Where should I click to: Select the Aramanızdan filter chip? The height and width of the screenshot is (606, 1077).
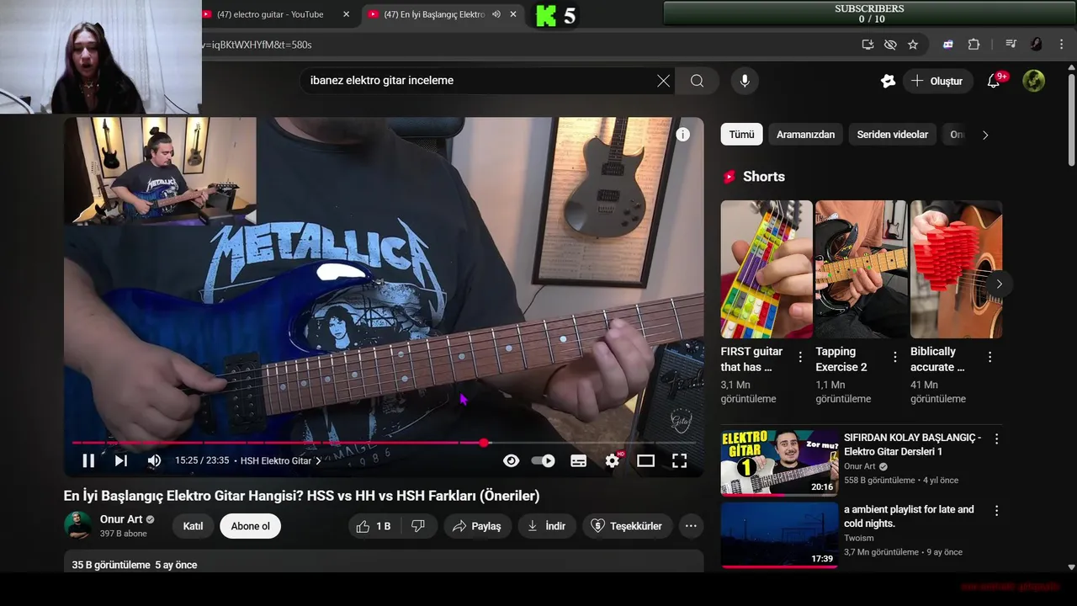click(x=805, y=135)
